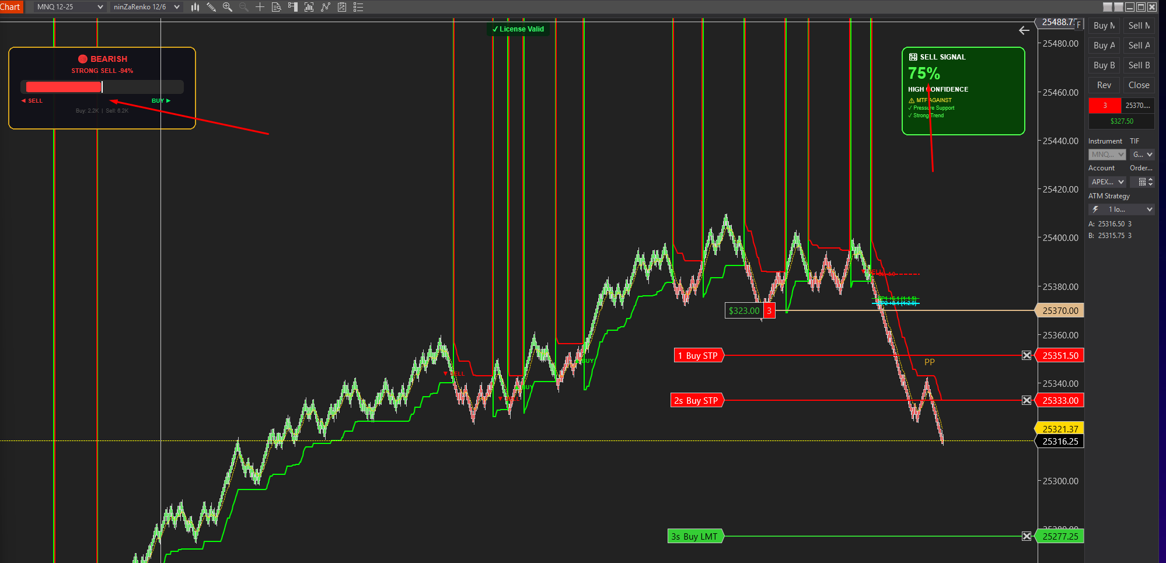Open the Drawing tools (pencil icon)
This screenshot has width=1166, height=563.
211,7
